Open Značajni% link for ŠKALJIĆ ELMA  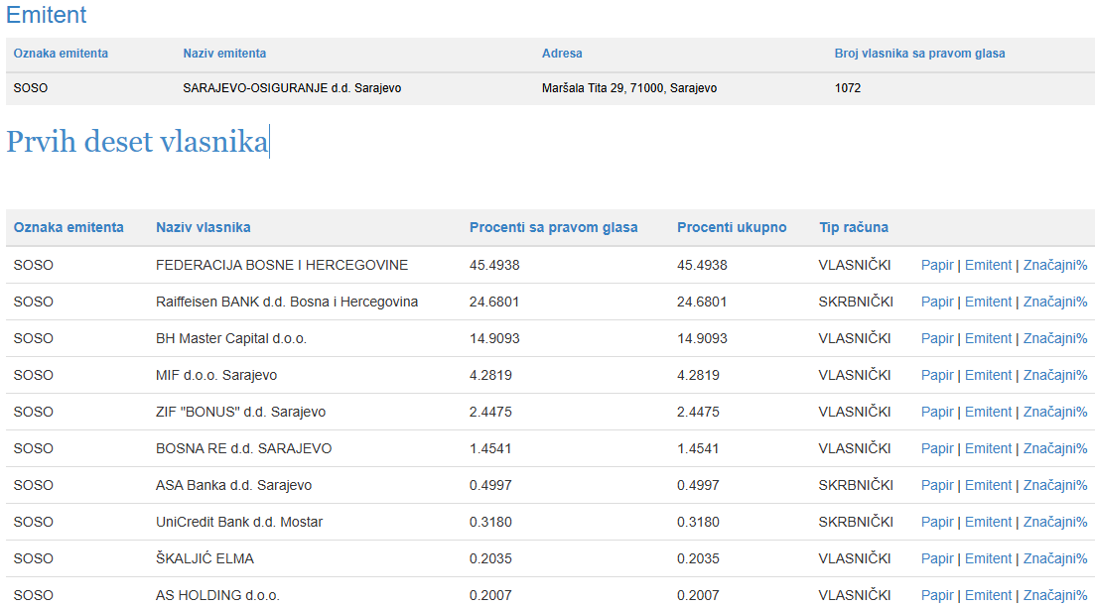tap(1055, 558)
